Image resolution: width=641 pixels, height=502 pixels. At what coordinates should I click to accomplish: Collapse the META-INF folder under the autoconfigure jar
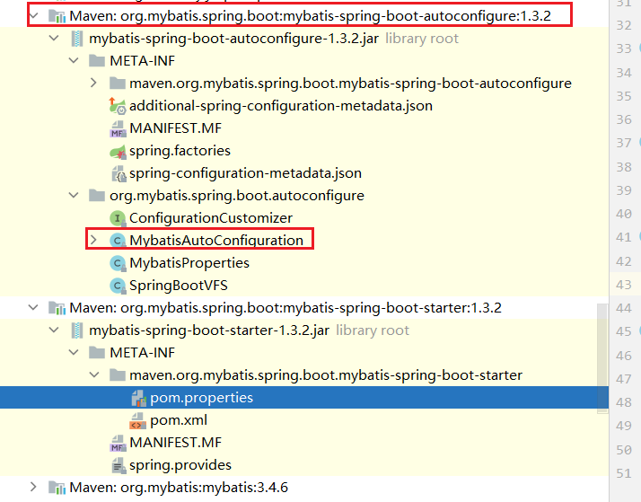point(74,61)
